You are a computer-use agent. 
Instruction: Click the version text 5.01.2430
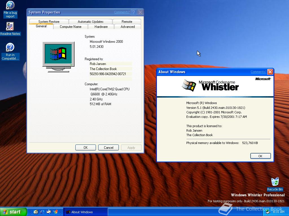tap(97, 47)
